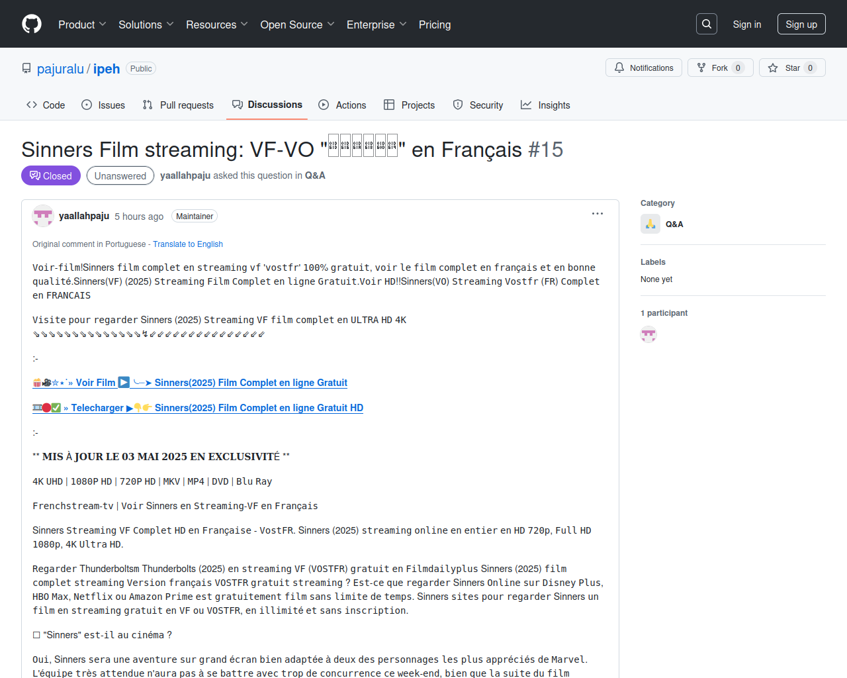This screenshot has width=847, height=678.
Task: Click the Unanswered label
Action: coord(120,175)
